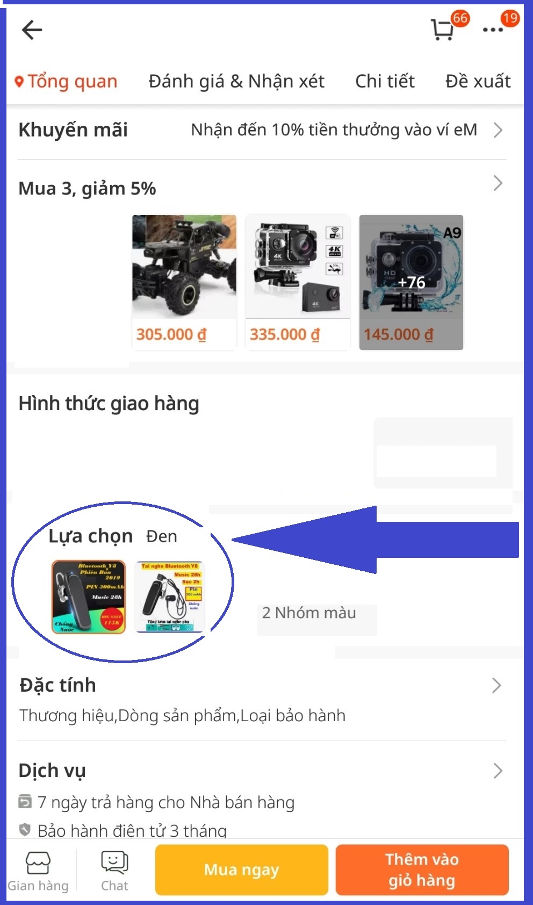Tap the Tổng quan location pin icon
533x905 pixels.
19,82
